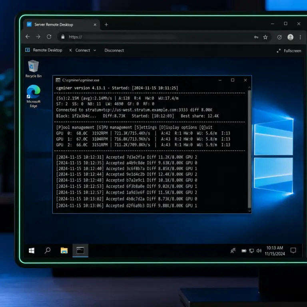The height and width of the screenshot is (307, 307).
Task: Click the [Q]uit option in cgminer
Action: point(206,127)
